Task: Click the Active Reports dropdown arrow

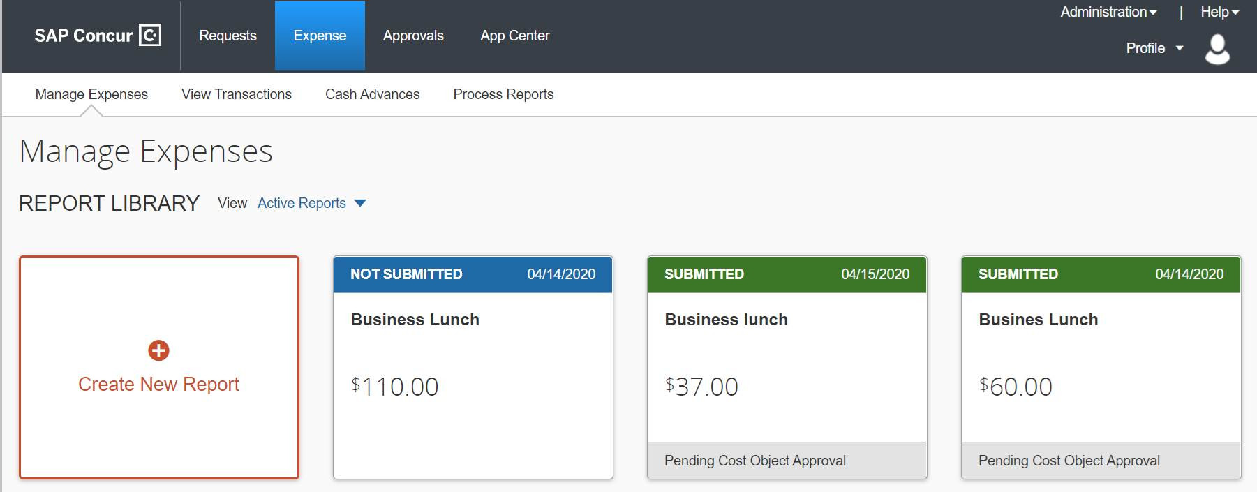Action: 360,203
